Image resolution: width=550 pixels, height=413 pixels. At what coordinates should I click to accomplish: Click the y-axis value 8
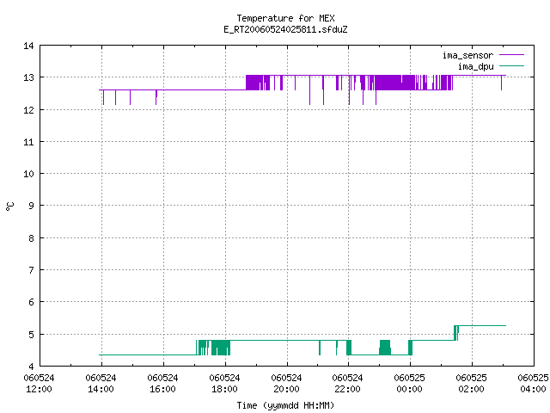pyautogui.click(x=31, y=238)
